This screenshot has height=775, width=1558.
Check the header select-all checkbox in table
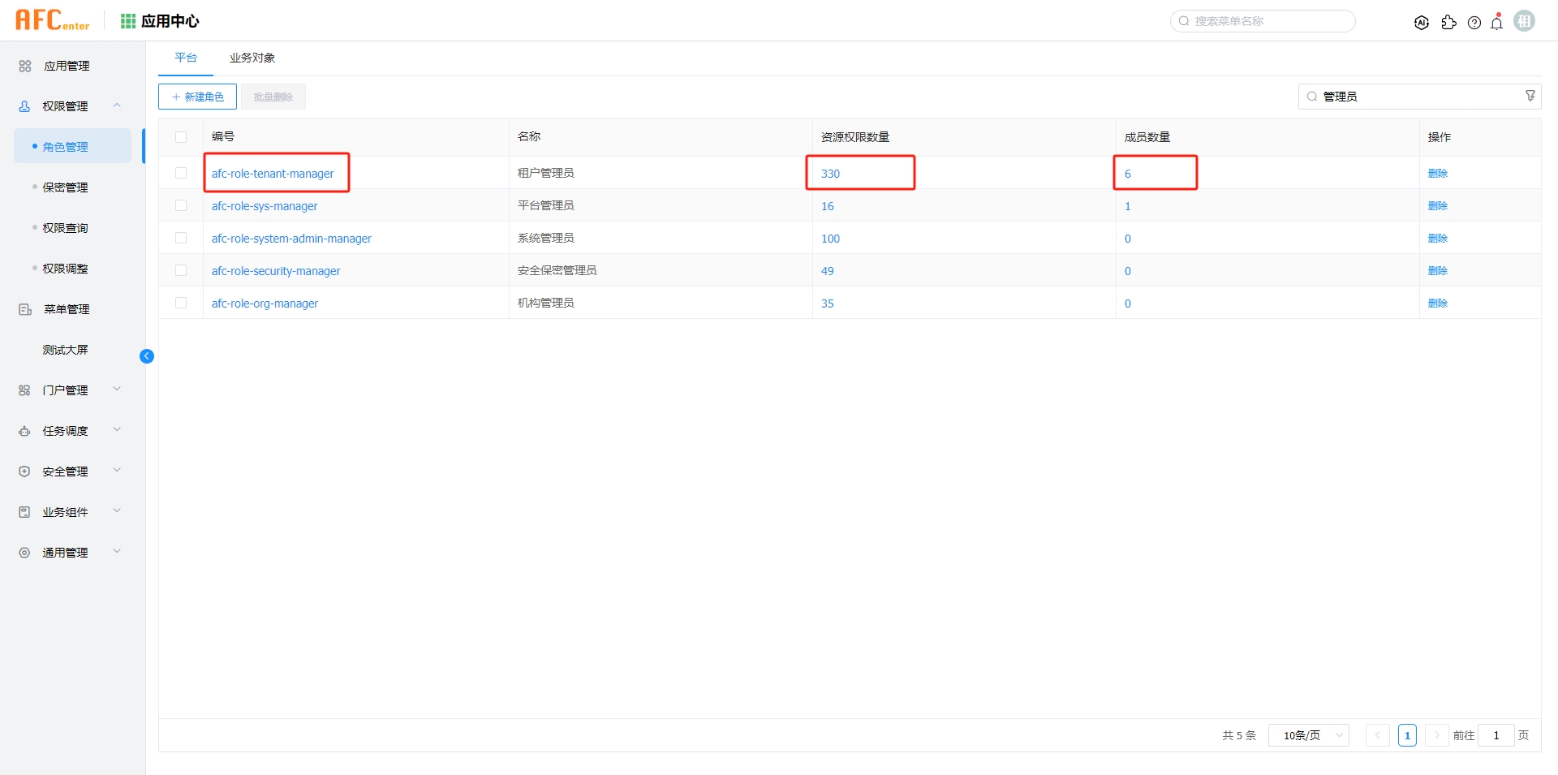click(180, 137)
